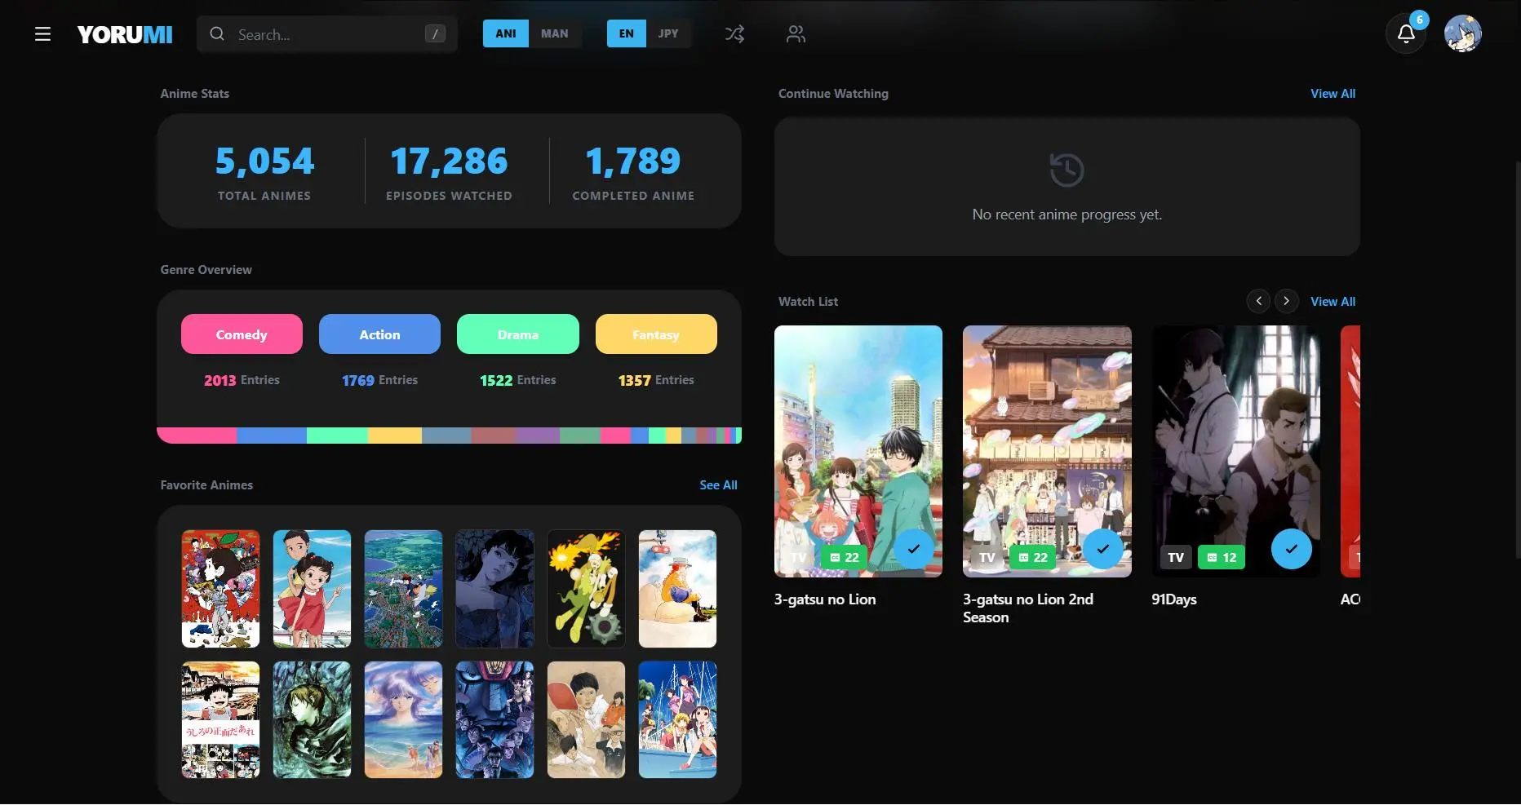Click the 22 episodes badge on 3-gatsu no Lion 2nd Season
1521x805 pixels.
1033,557
